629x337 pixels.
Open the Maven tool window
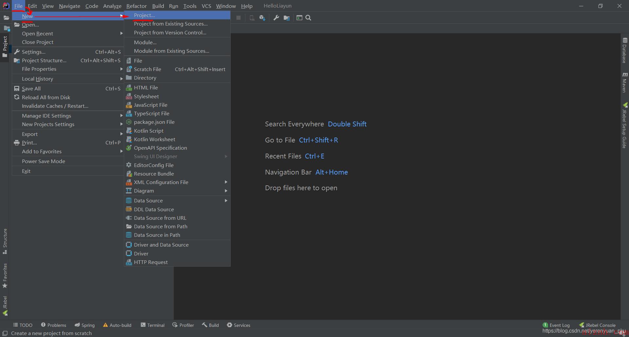(x=625, y=83)
